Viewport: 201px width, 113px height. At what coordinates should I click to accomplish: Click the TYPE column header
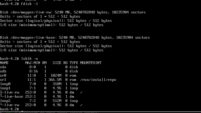(x=74, y=63)
